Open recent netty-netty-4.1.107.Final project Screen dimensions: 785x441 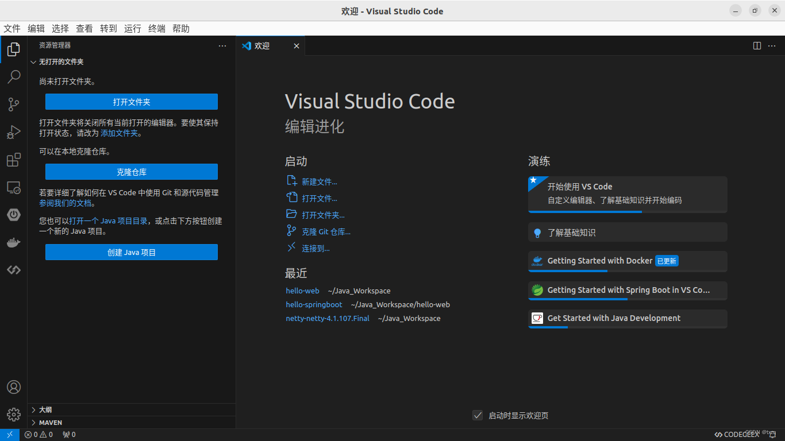pos(328,318)
